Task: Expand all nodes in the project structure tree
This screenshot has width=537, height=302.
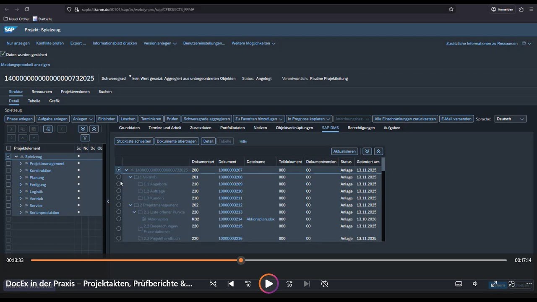Action: click(x=83, y=129)
